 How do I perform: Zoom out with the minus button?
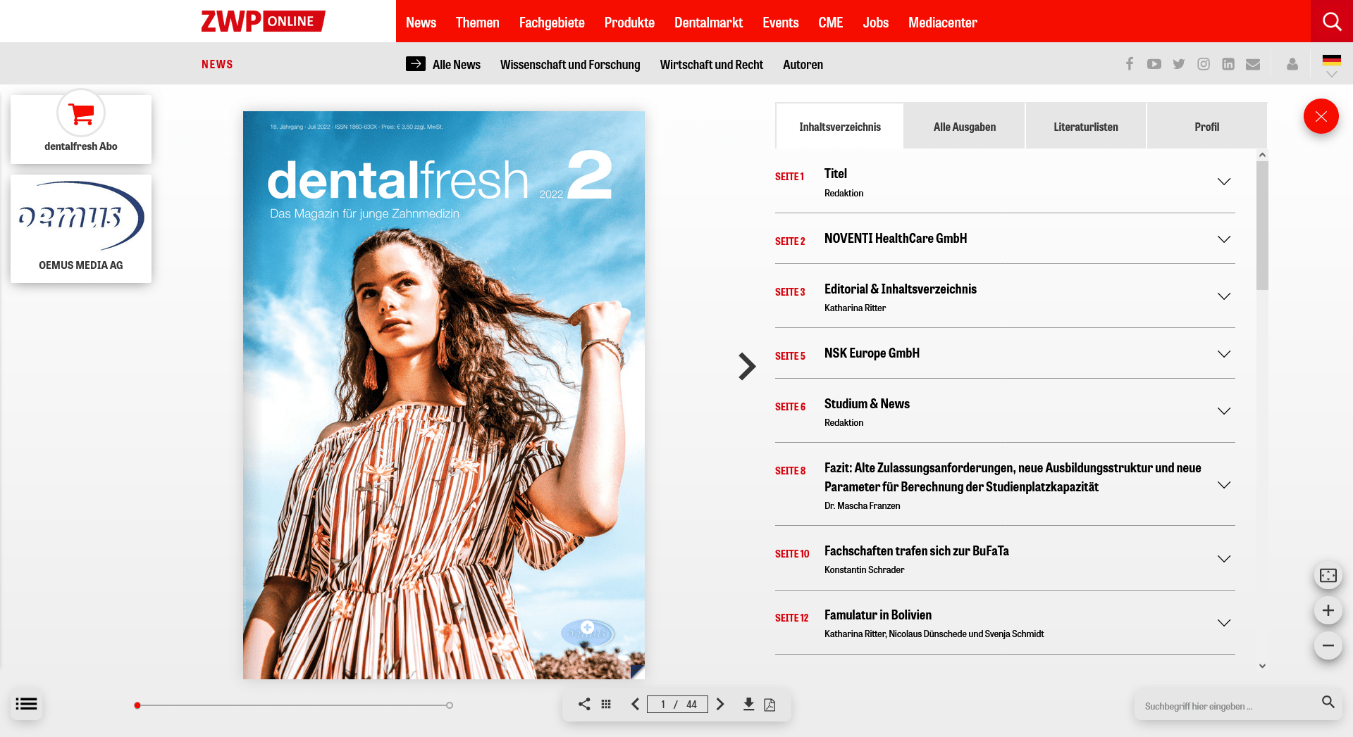(x=1328, y=645)
